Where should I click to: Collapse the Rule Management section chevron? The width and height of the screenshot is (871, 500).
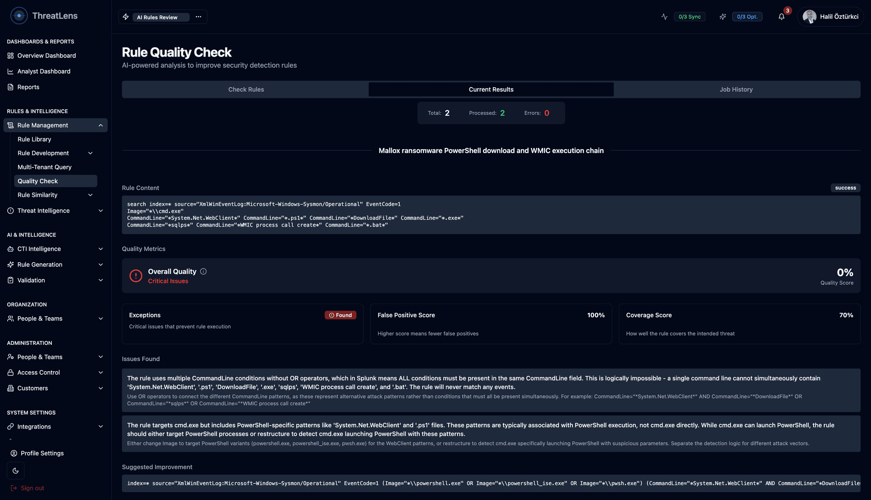(101, 125)
